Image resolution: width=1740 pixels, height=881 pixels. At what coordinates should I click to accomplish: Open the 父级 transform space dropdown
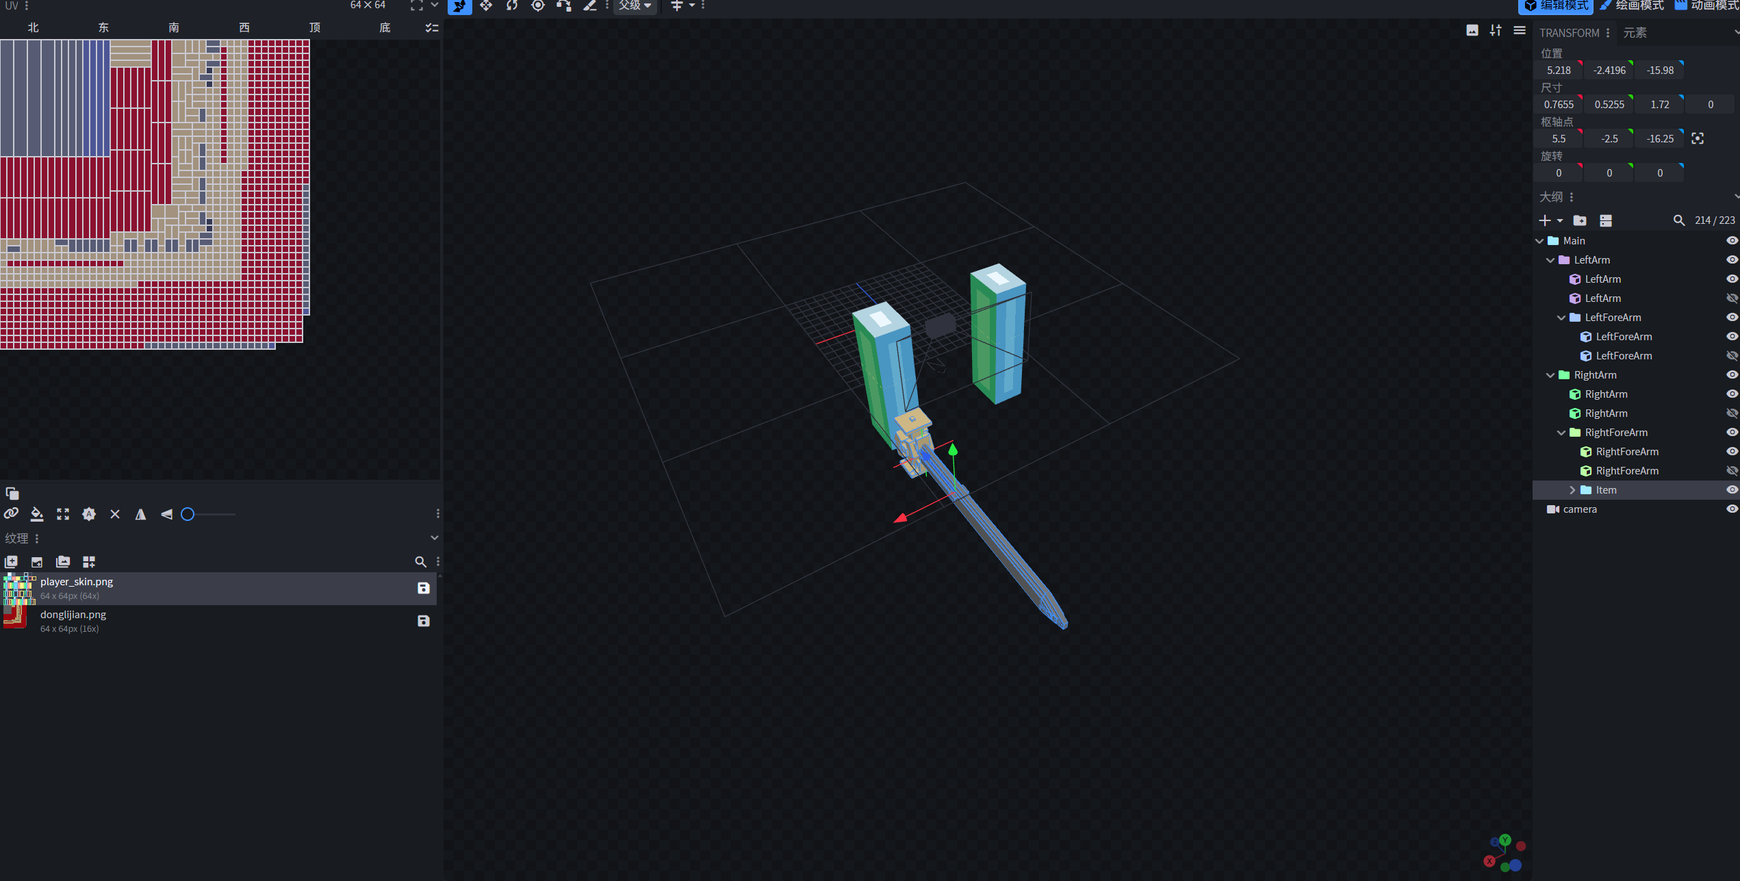[x=635, y=5]
